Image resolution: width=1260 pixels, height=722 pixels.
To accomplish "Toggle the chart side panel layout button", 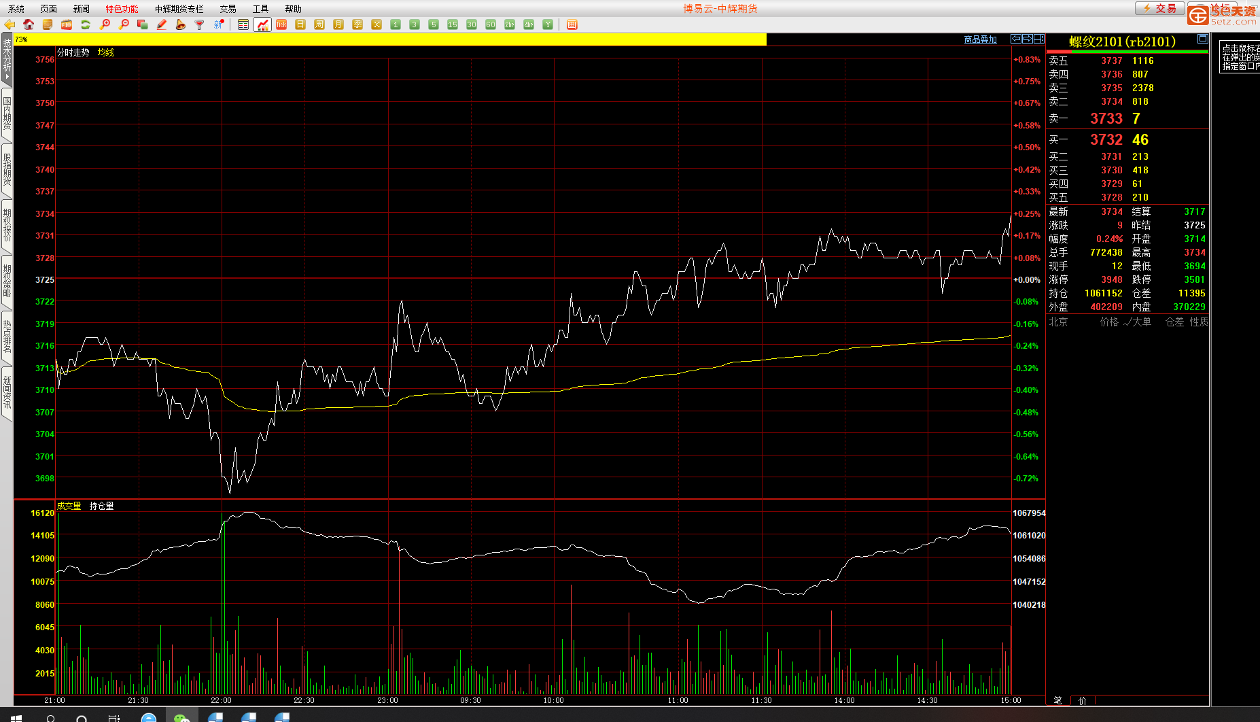I will (1039, 39).
